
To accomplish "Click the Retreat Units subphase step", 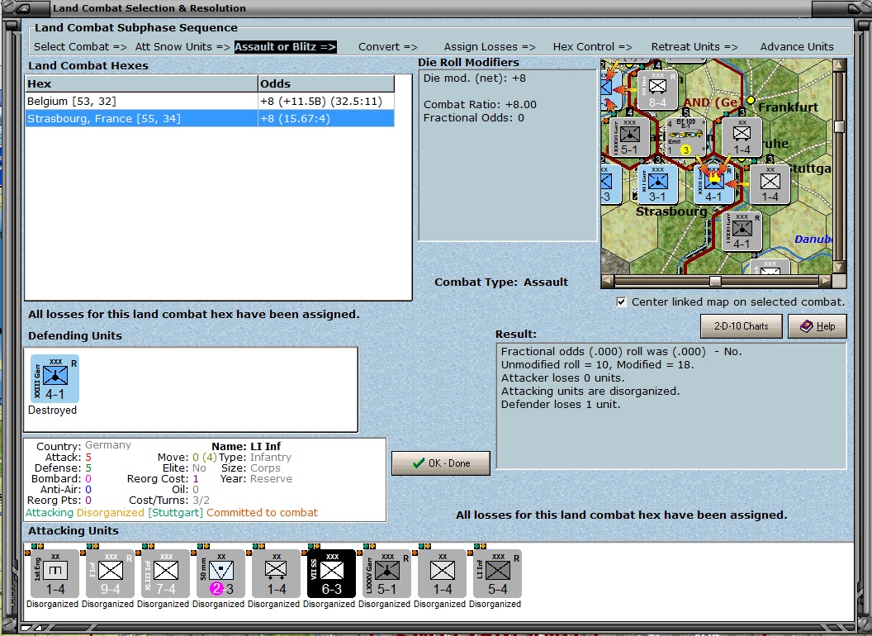I will pyautogui.click(x=694, y=47).
